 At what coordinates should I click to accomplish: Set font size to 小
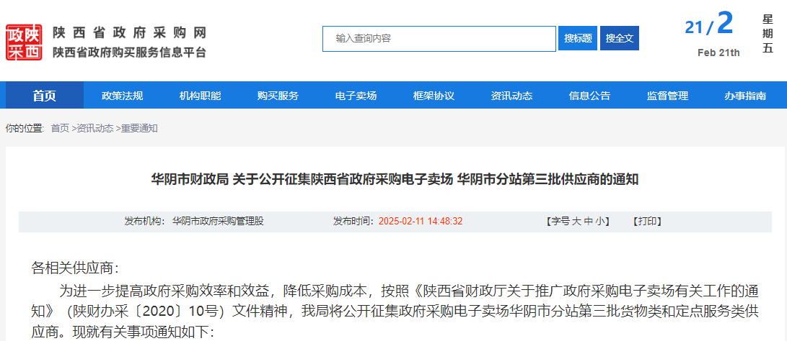600,222
